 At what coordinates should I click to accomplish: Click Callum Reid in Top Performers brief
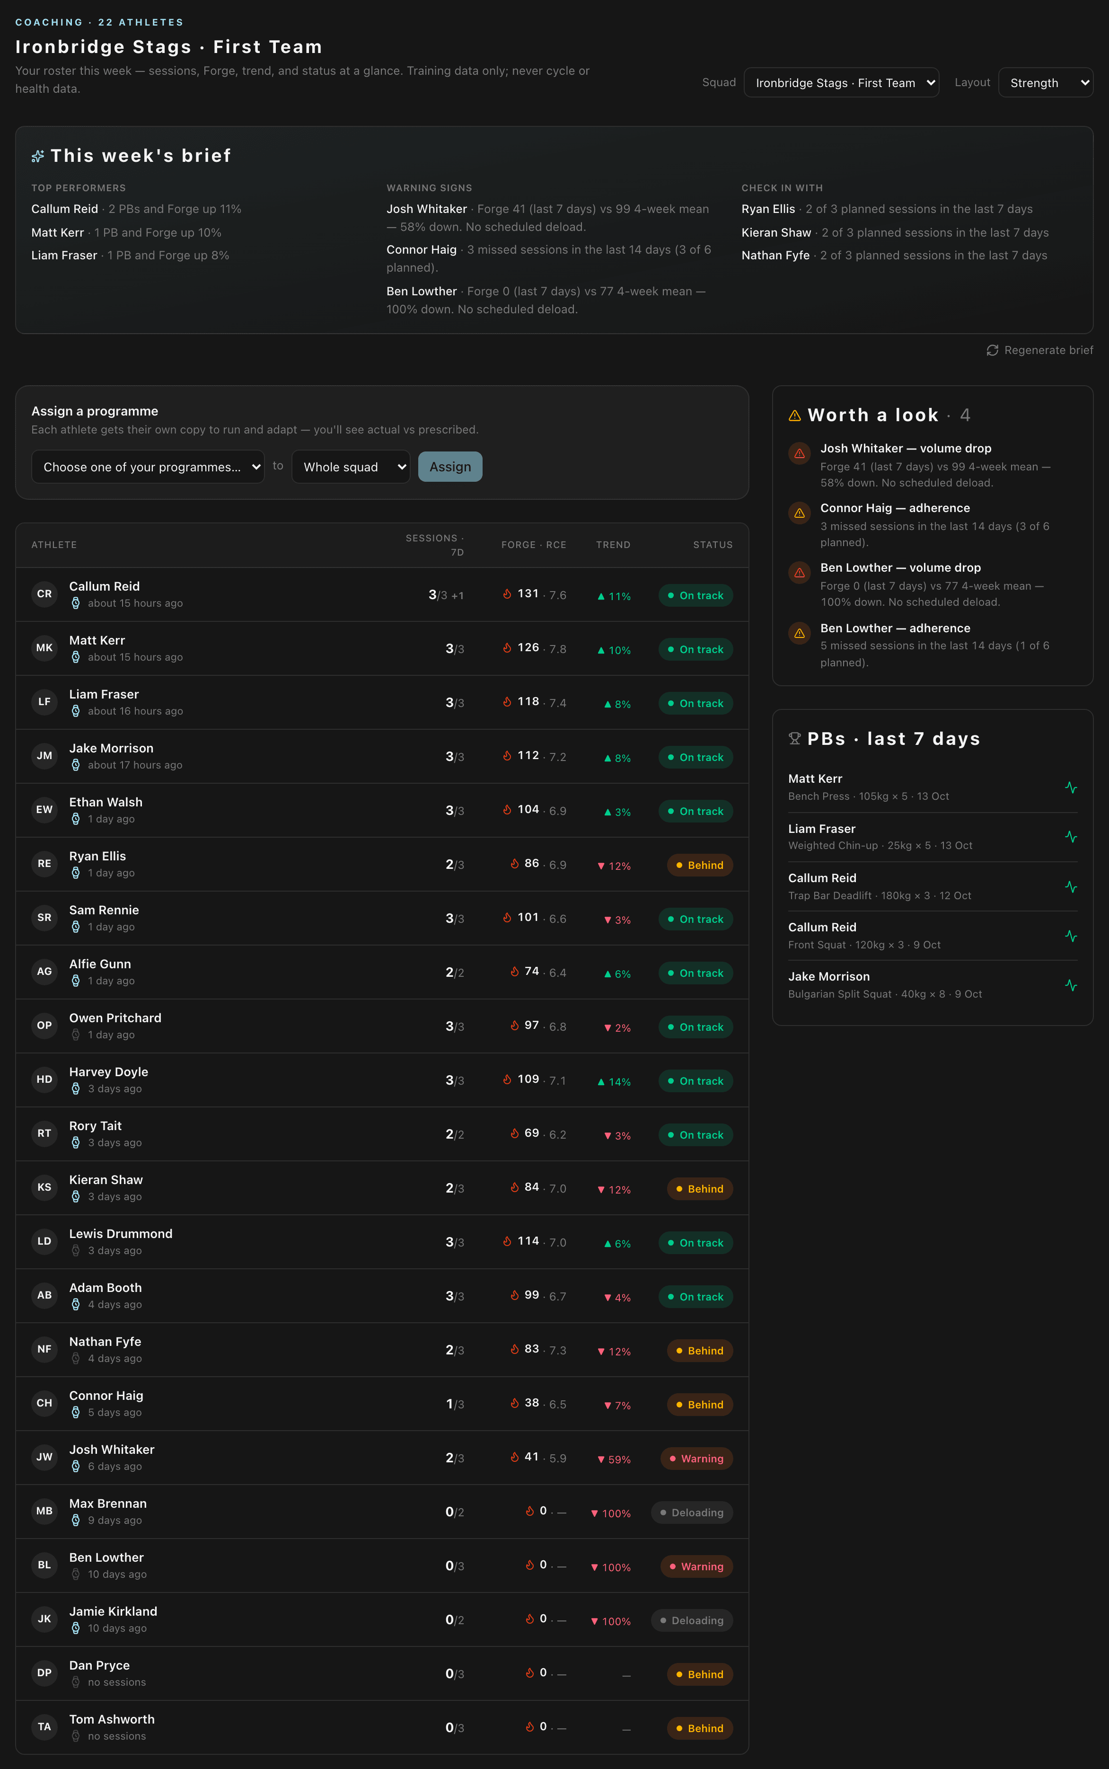[x=64, y=209]
